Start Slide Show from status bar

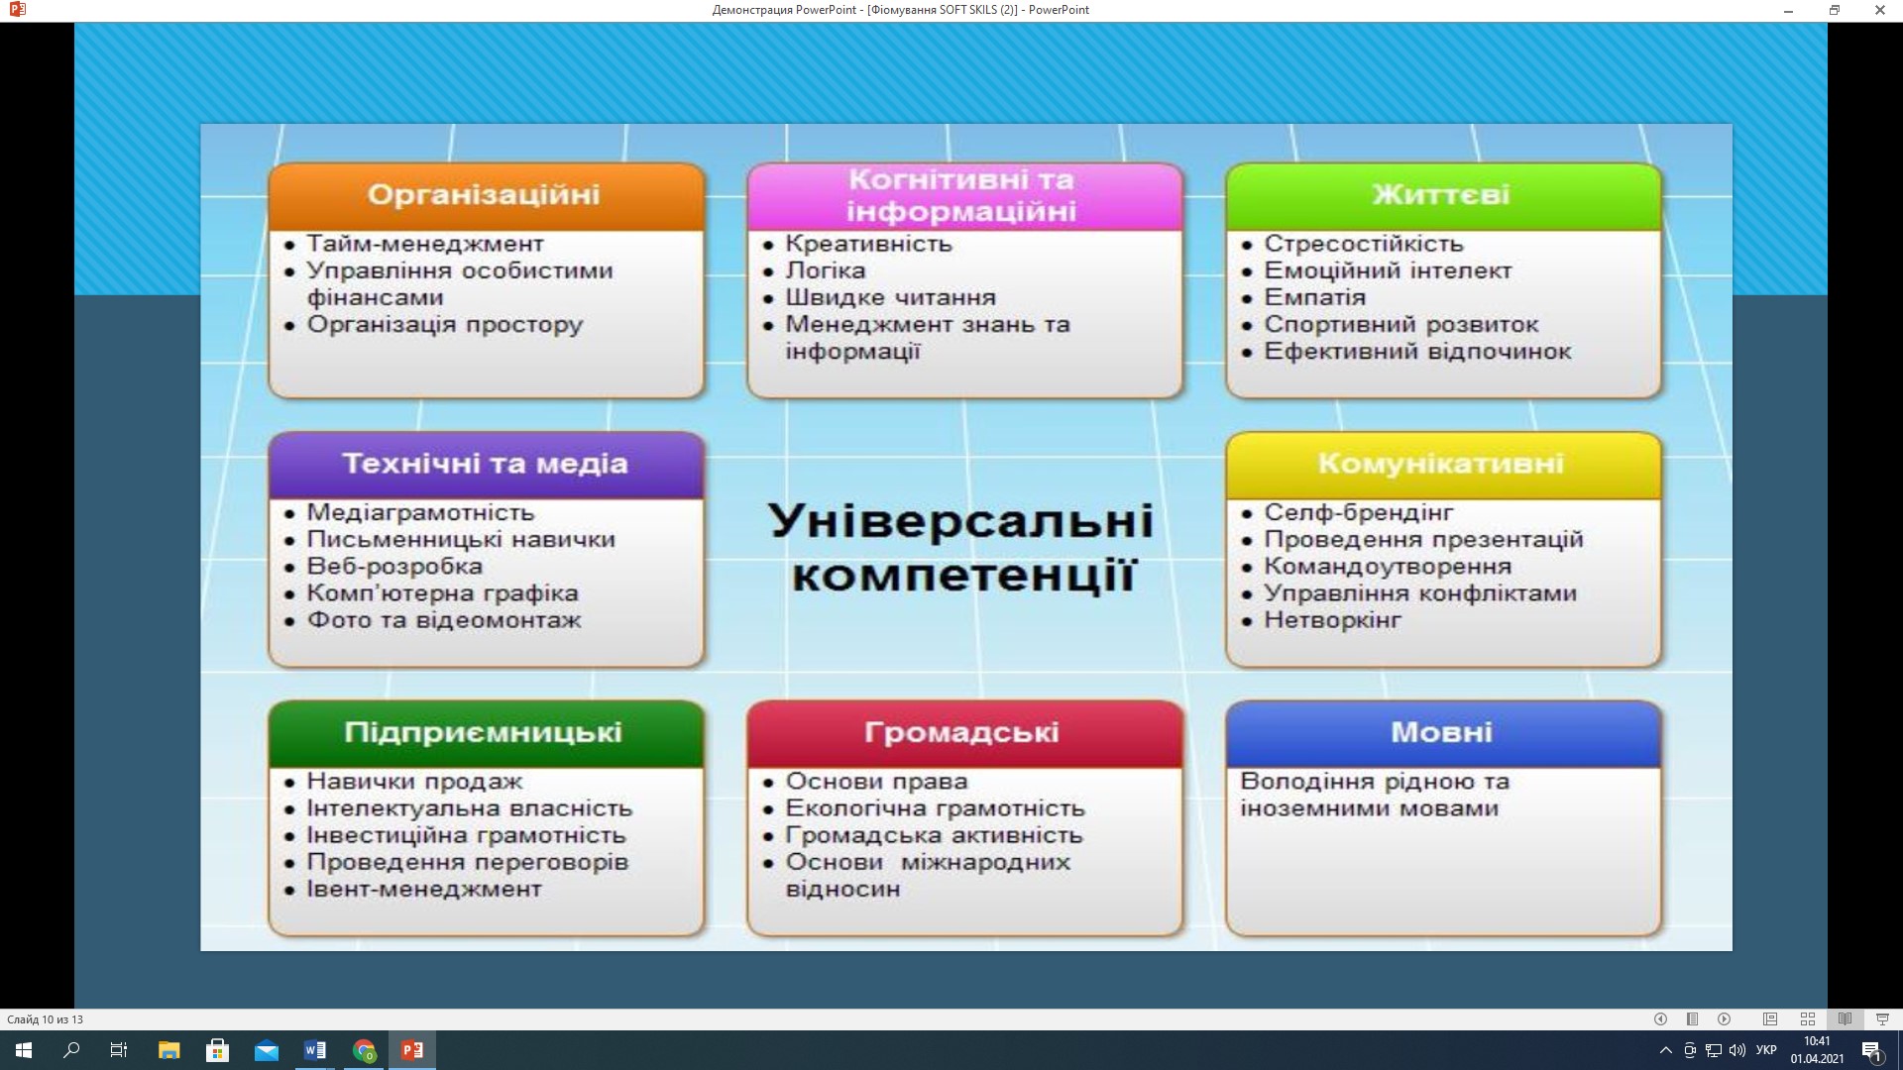point(1882,1018)
